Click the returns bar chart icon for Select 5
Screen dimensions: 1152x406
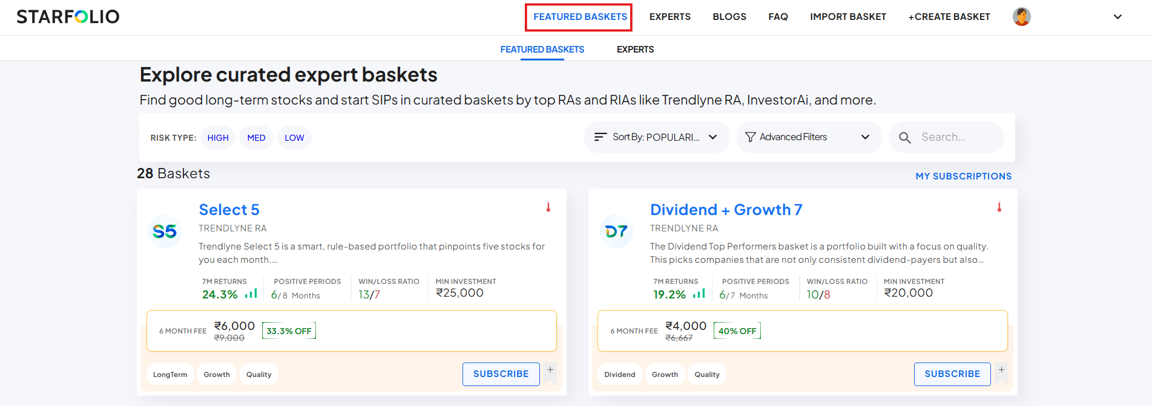tap(251, 294)
